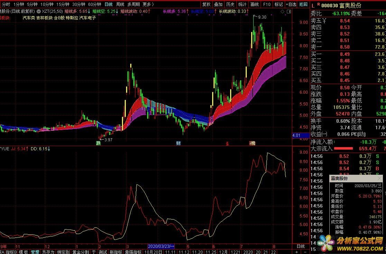
Task: Click the 汽车电子 sector link
Action: click(87, 18)
